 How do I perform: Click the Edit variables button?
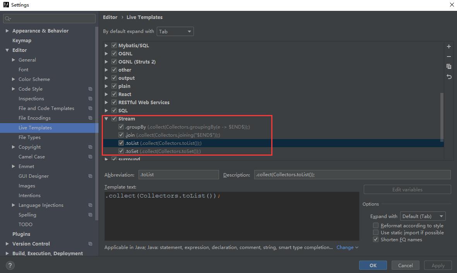pyautogui.click(x=407, y=190)
